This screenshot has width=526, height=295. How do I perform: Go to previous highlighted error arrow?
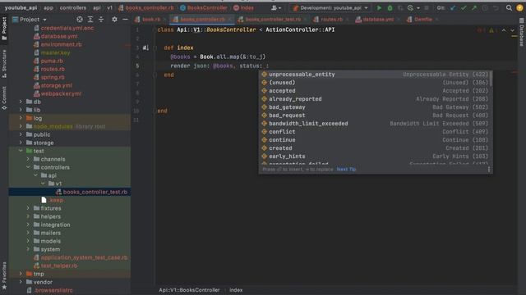coord(504,30)
